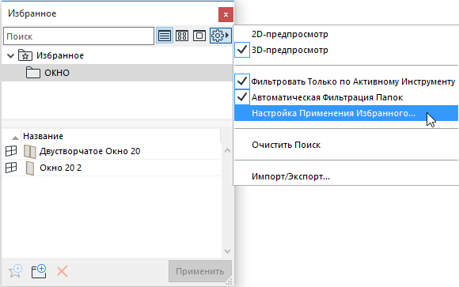Switch to thumbnail grid view

click(x=182, y=36)
